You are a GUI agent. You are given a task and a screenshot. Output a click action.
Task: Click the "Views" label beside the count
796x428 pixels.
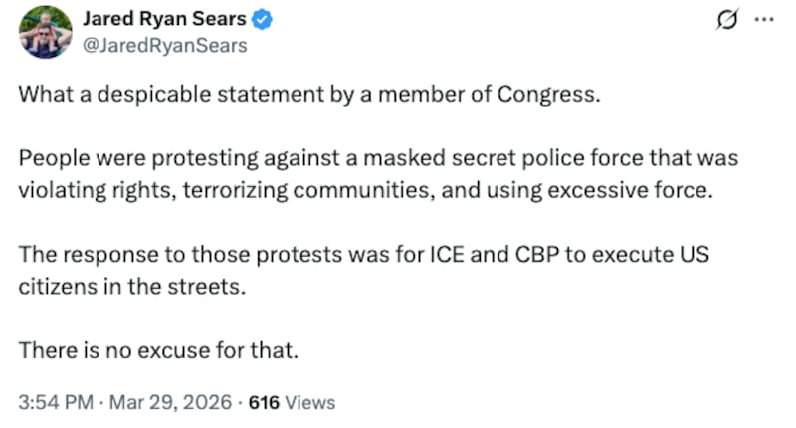point(309,403)
